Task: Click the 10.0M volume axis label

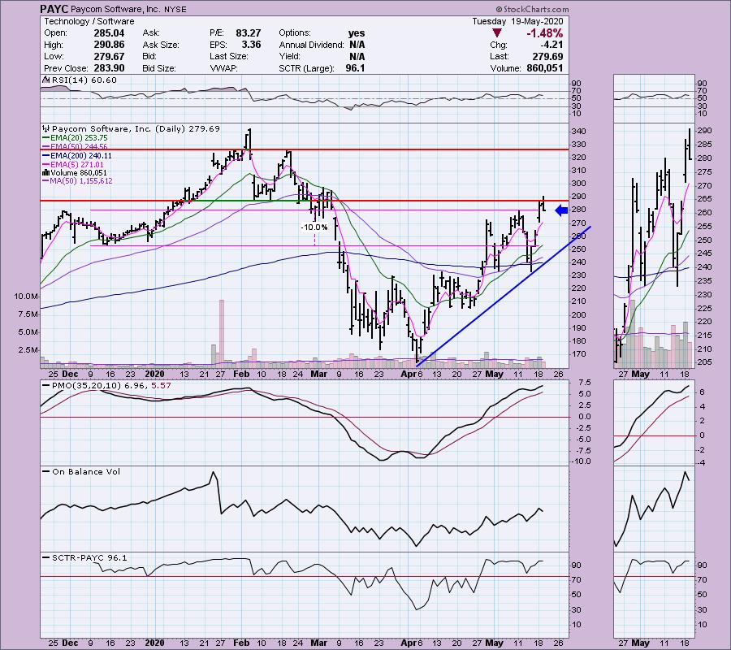Action: coord(26,296)
